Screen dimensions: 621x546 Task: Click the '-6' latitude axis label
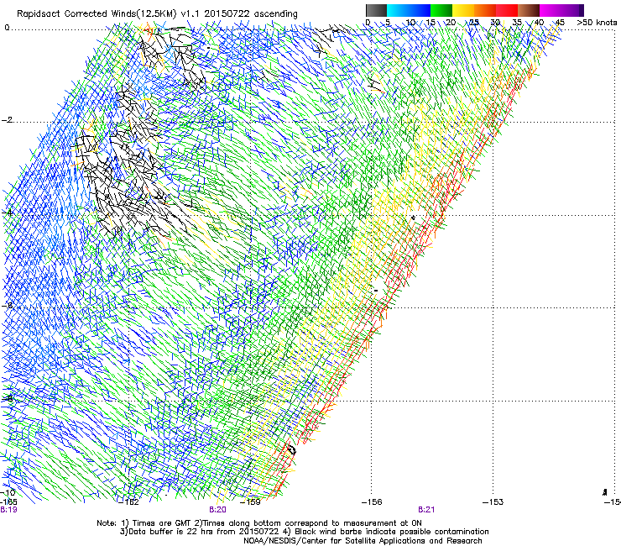[x=7, y=305]
